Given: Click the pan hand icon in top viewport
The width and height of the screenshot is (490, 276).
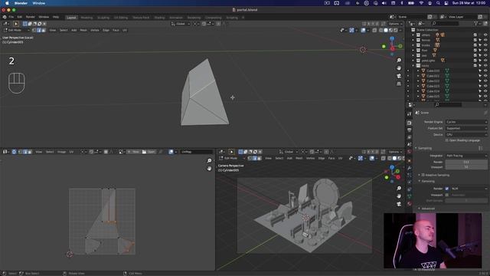Looking at the screenshot, I should [399, 68].
